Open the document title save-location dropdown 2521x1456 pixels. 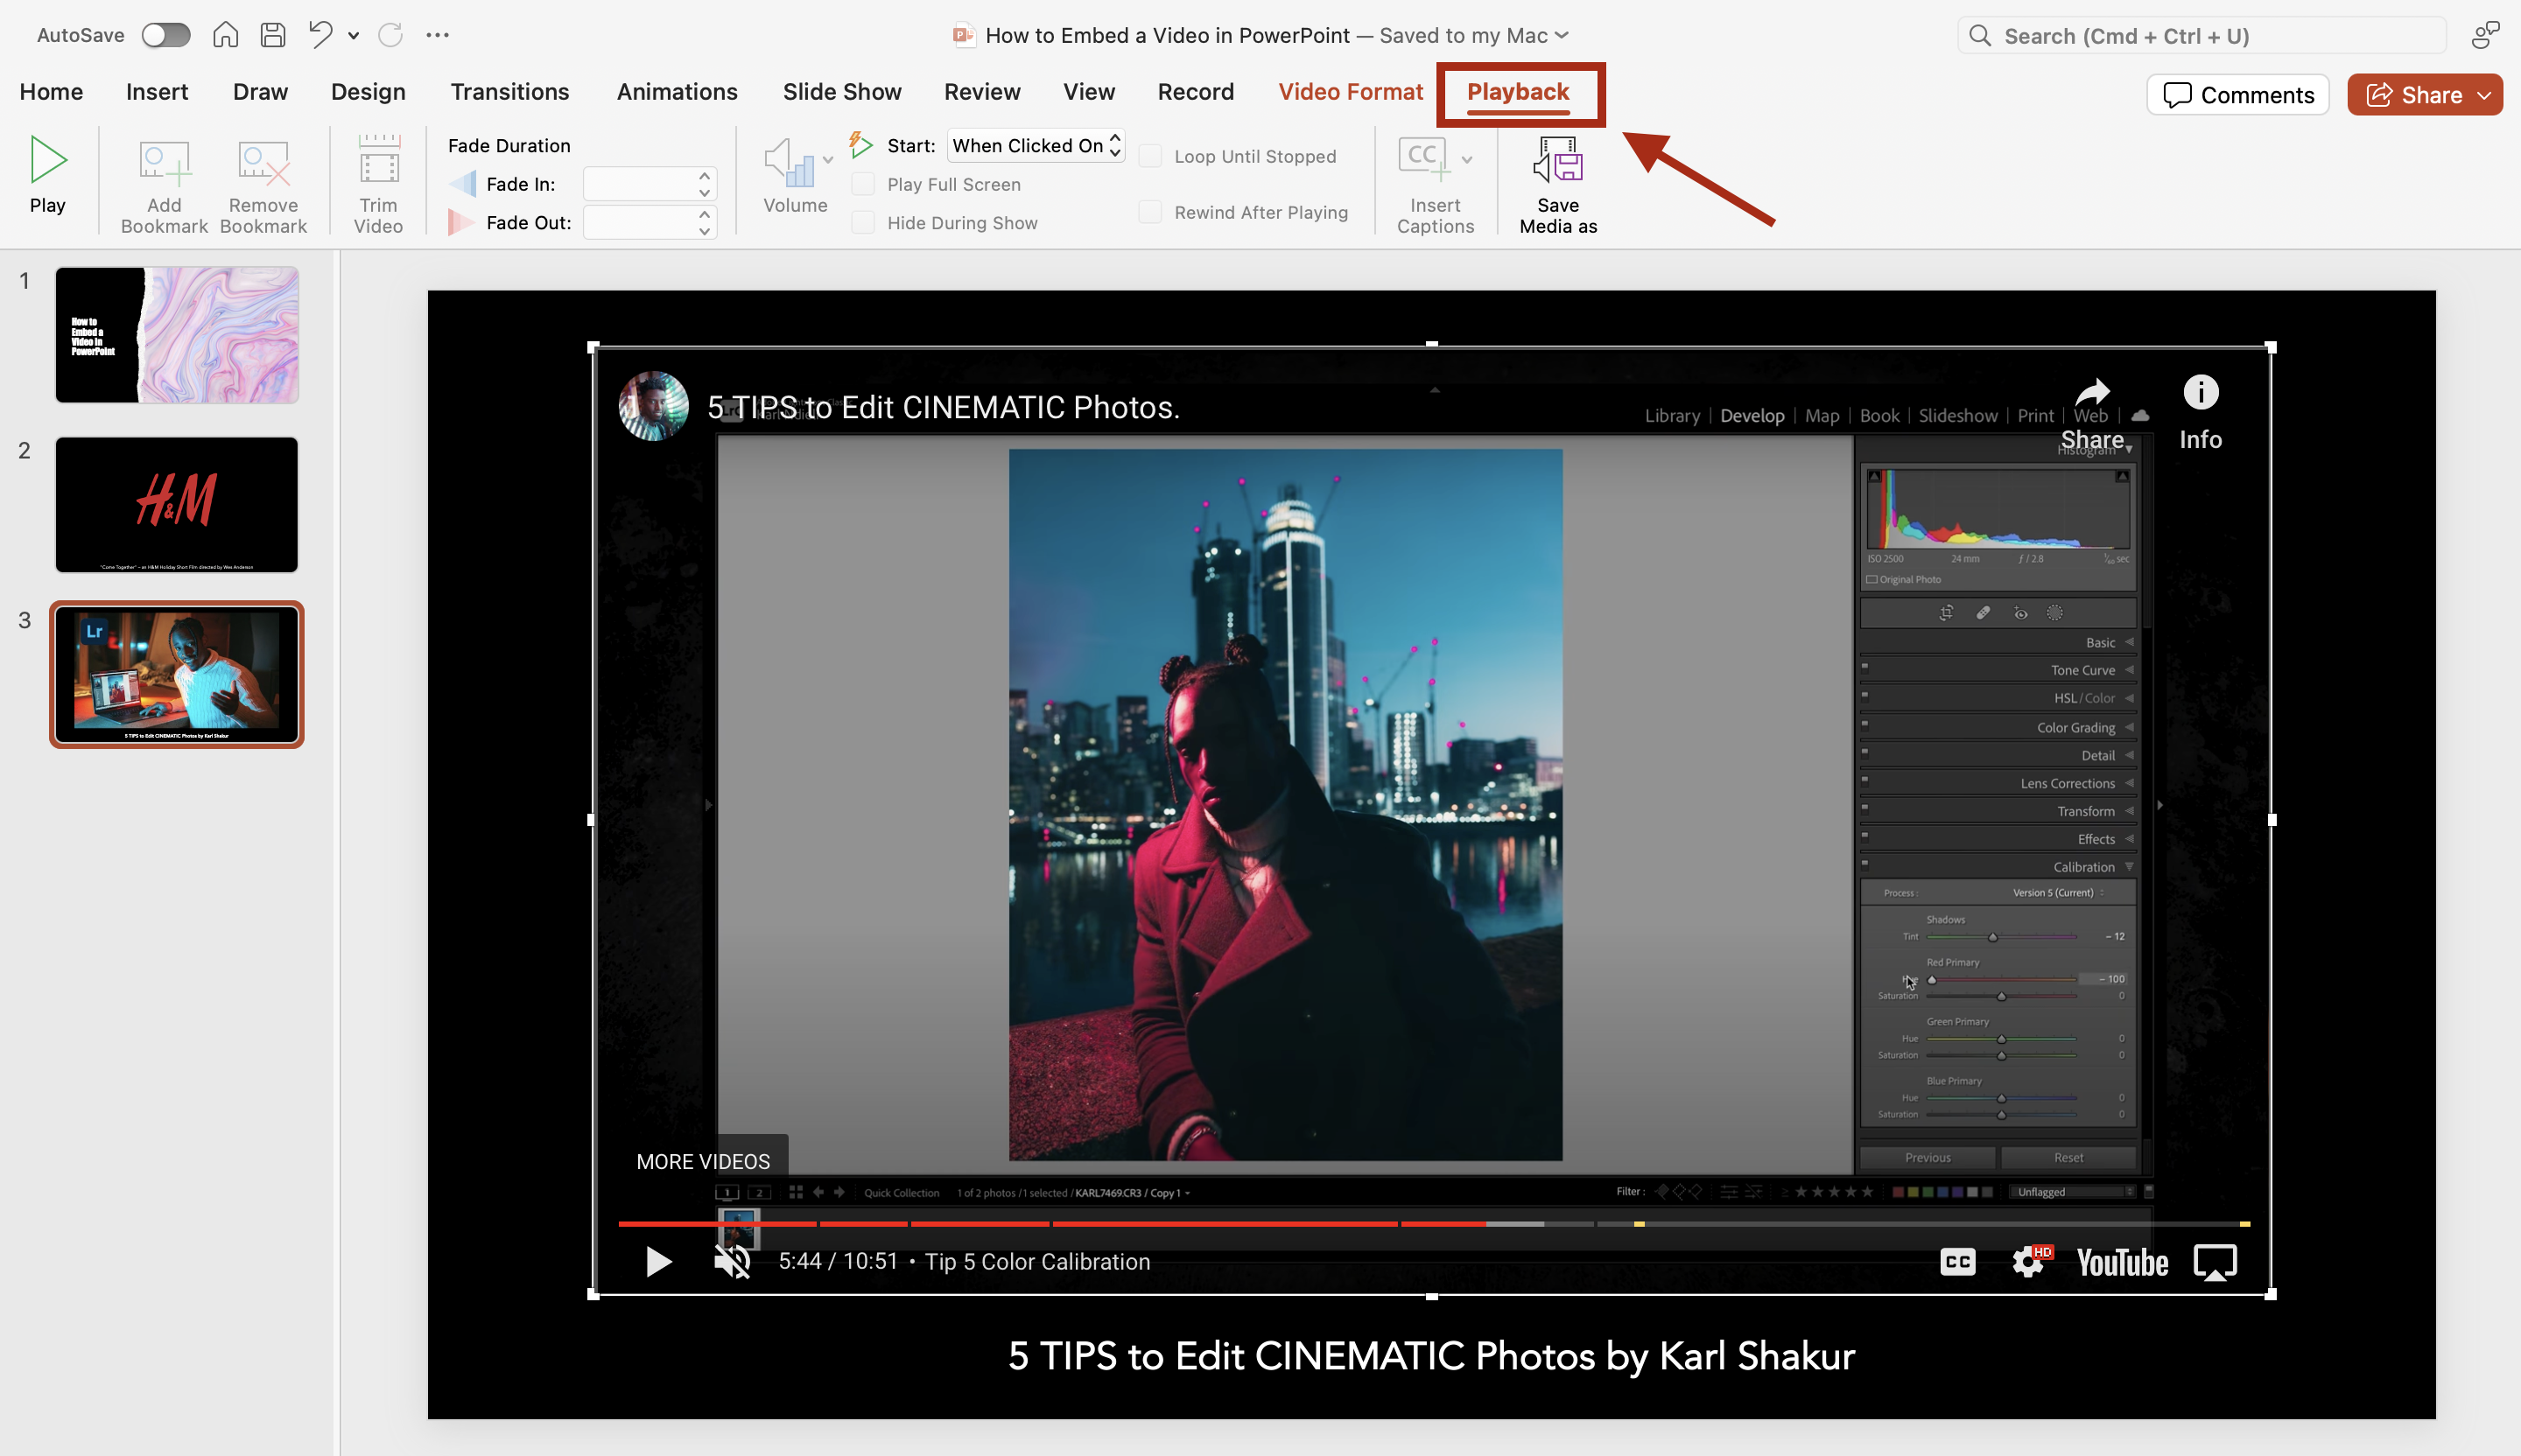pos(1562,35)
